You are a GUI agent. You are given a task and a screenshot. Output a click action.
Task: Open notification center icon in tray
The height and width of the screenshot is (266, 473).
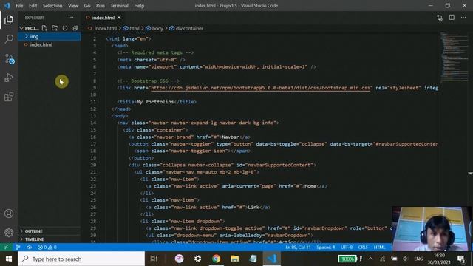[461, 259]
